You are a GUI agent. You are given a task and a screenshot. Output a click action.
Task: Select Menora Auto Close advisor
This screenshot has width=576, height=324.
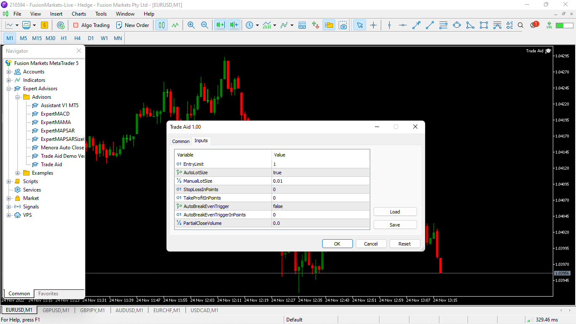[x=62, y=148]
